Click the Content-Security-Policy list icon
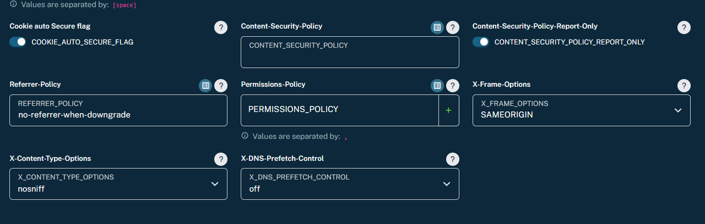 (437, 28)
